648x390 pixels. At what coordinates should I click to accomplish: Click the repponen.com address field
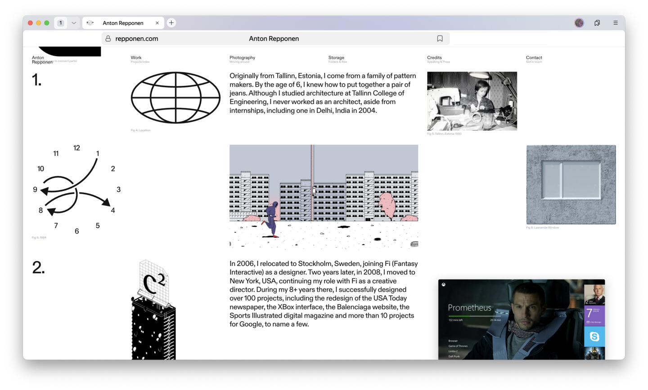pos(137,39)
